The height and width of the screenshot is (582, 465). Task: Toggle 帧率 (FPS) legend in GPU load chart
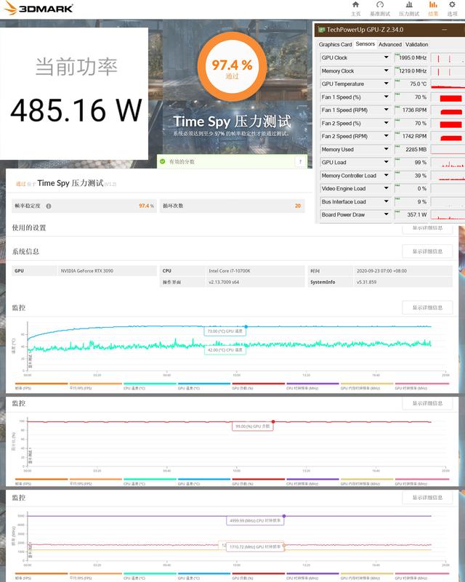click(41, 482)
